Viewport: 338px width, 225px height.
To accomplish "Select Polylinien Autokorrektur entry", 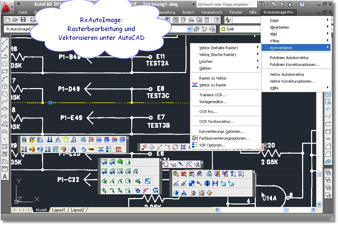I will pos(296,58).
